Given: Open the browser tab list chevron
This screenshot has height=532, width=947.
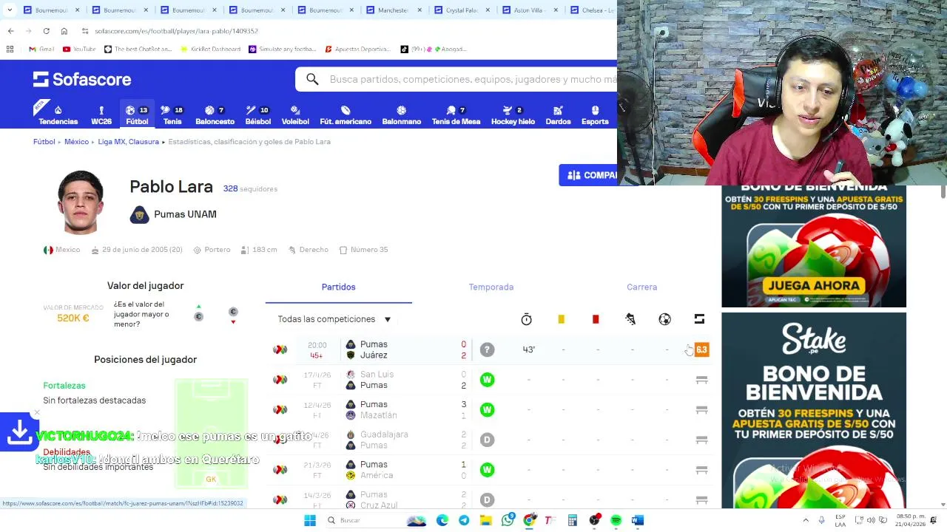Looking at the screenshot, I should [x=10, y=10].
